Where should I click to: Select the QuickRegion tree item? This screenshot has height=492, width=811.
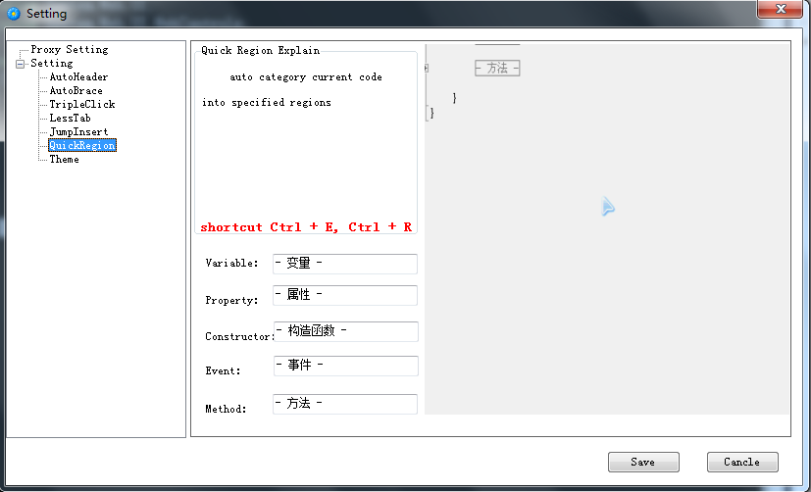[82, 145]
